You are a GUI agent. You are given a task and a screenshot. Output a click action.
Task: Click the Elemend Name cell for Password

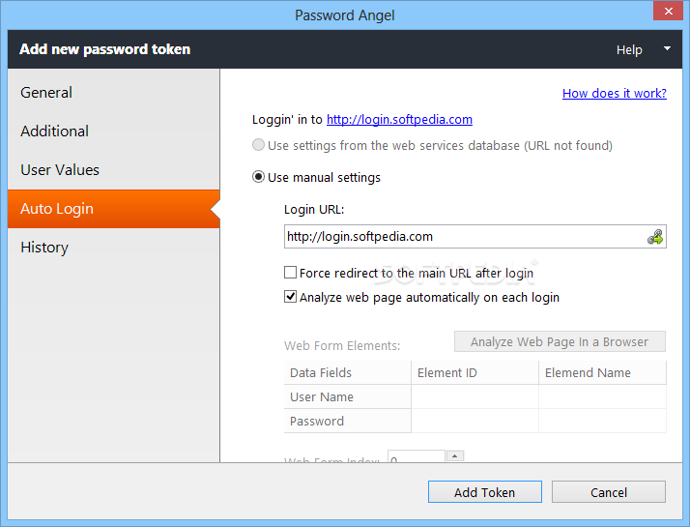tap(602, 422)
